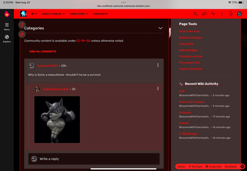Open the Fandom home flame logo
This screenshot has width=247, height=171.
pos(7,14)
